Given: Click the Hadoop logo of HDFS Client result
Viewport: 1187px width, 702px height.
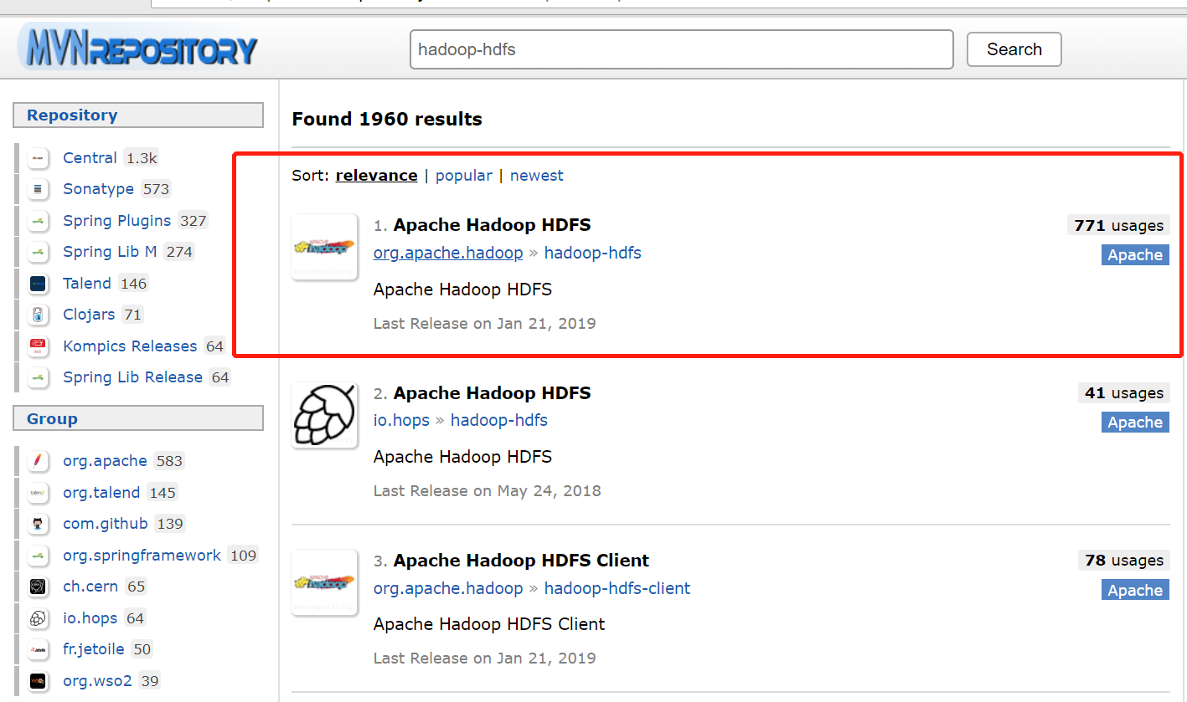Looking at the screenshot, I should [324, 582].
